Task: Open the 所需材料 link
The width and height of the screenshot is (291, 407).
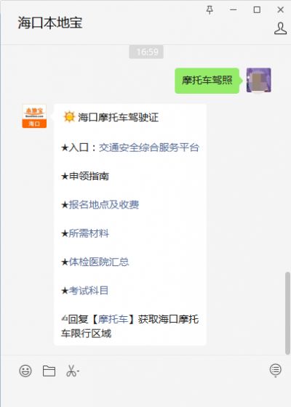Action: (x=89, y=233)
